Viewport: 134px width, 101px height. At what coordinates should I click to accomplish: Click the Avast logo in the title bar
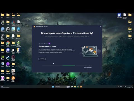coord(34,27)
